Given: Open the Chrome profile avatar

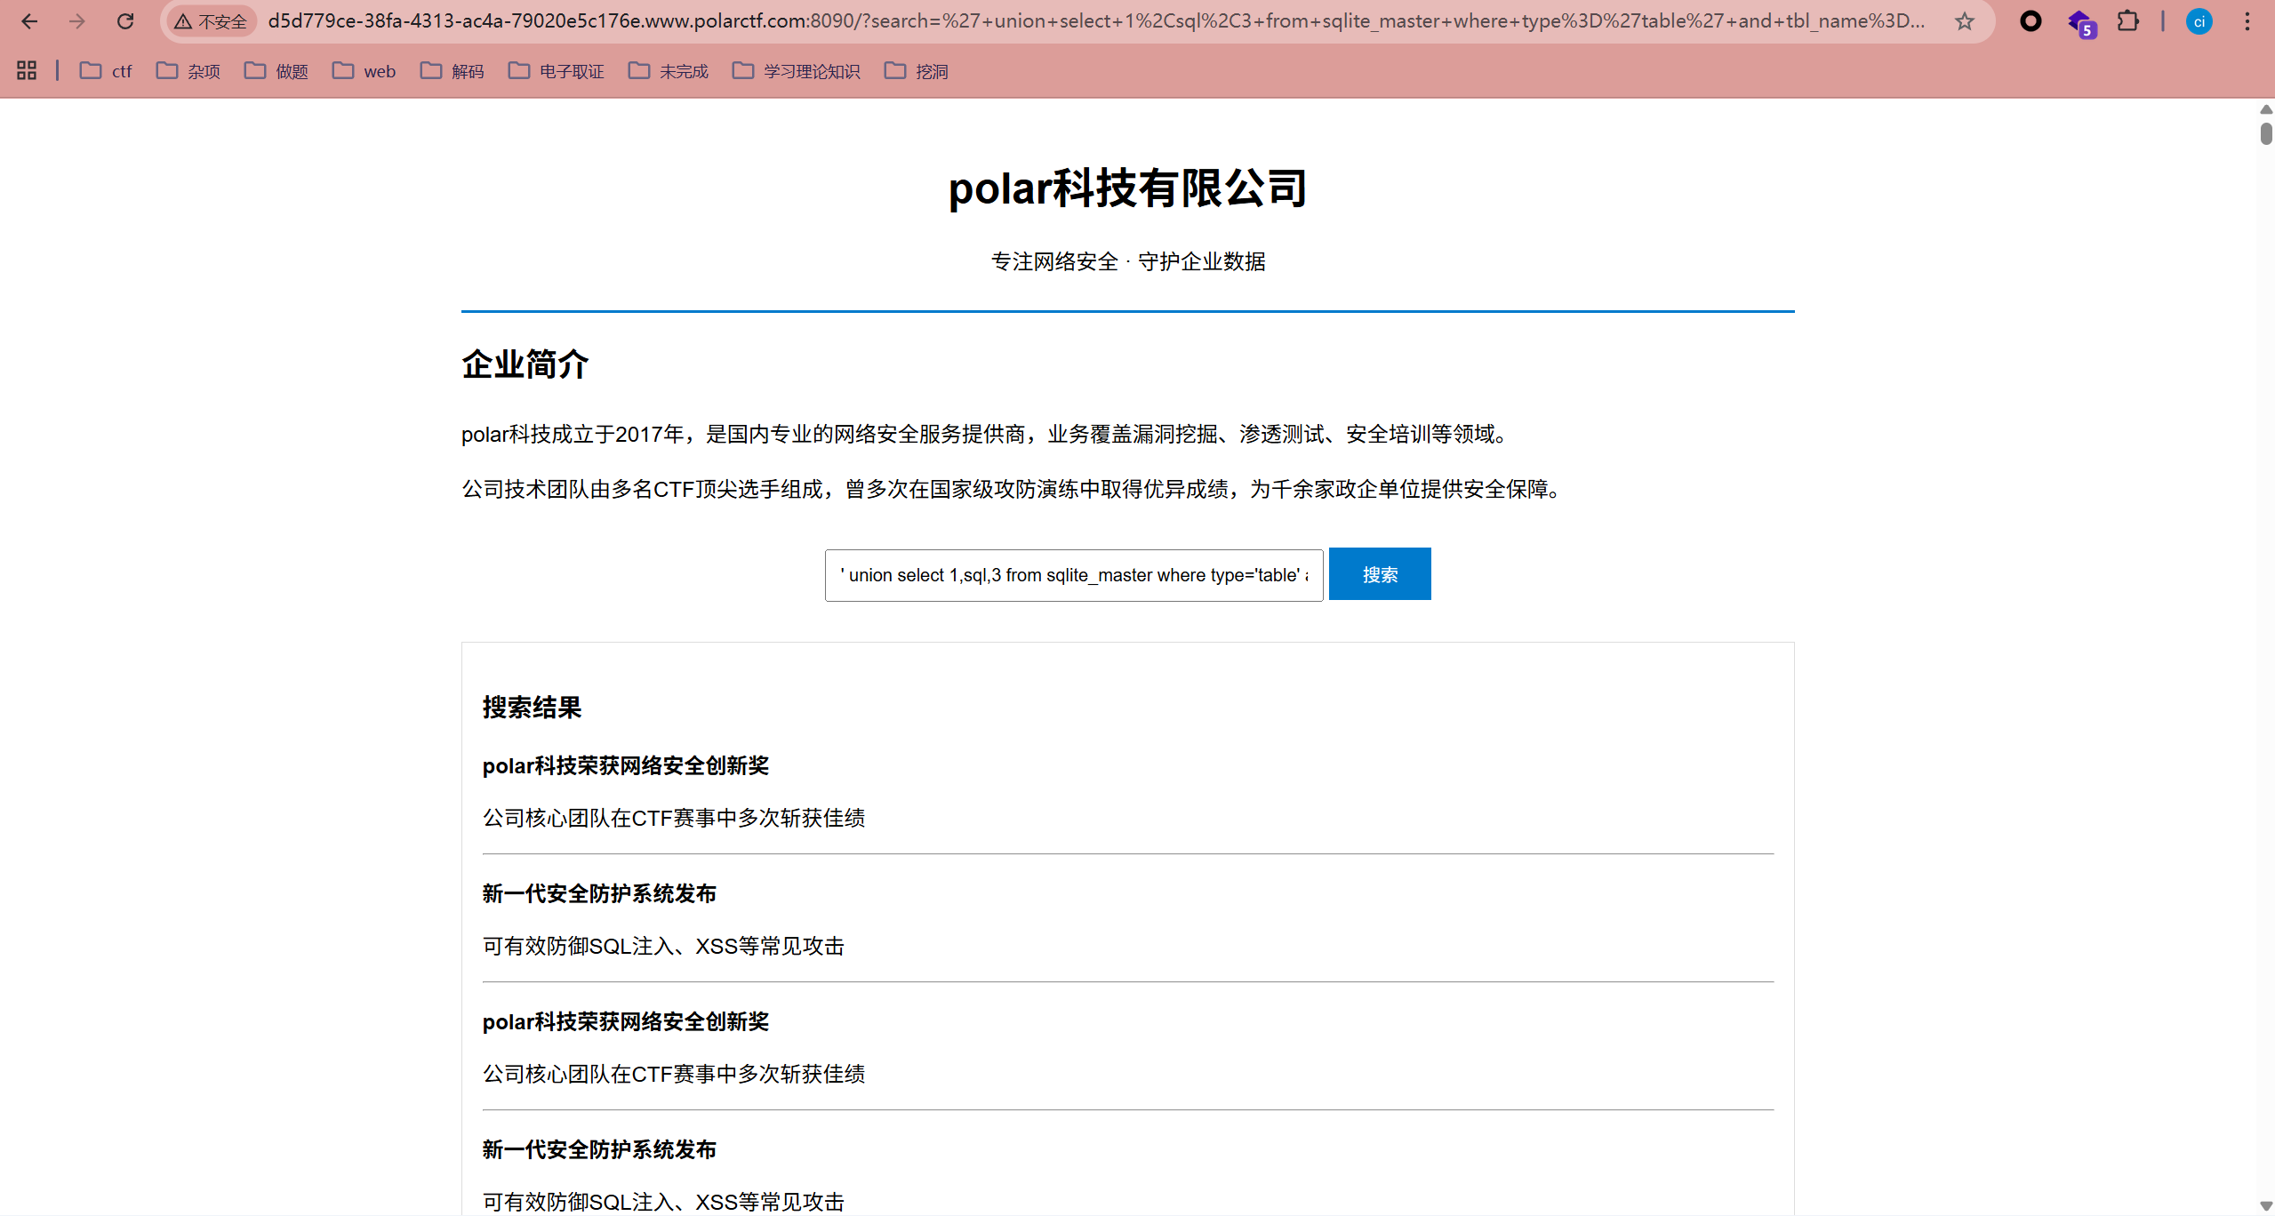Looking at the screenshot, I should click(x=2199, y=21).
